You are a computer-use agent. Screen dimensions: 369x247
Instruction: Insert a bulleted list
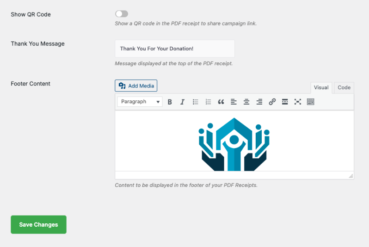coord(195,102)
